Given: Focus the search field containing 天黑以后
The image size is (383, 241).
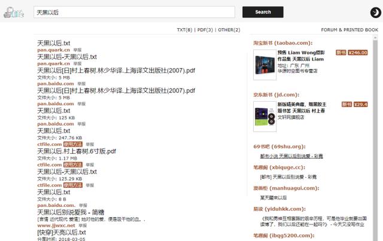Looking at the screenshot, I should (x=135, y=12).
